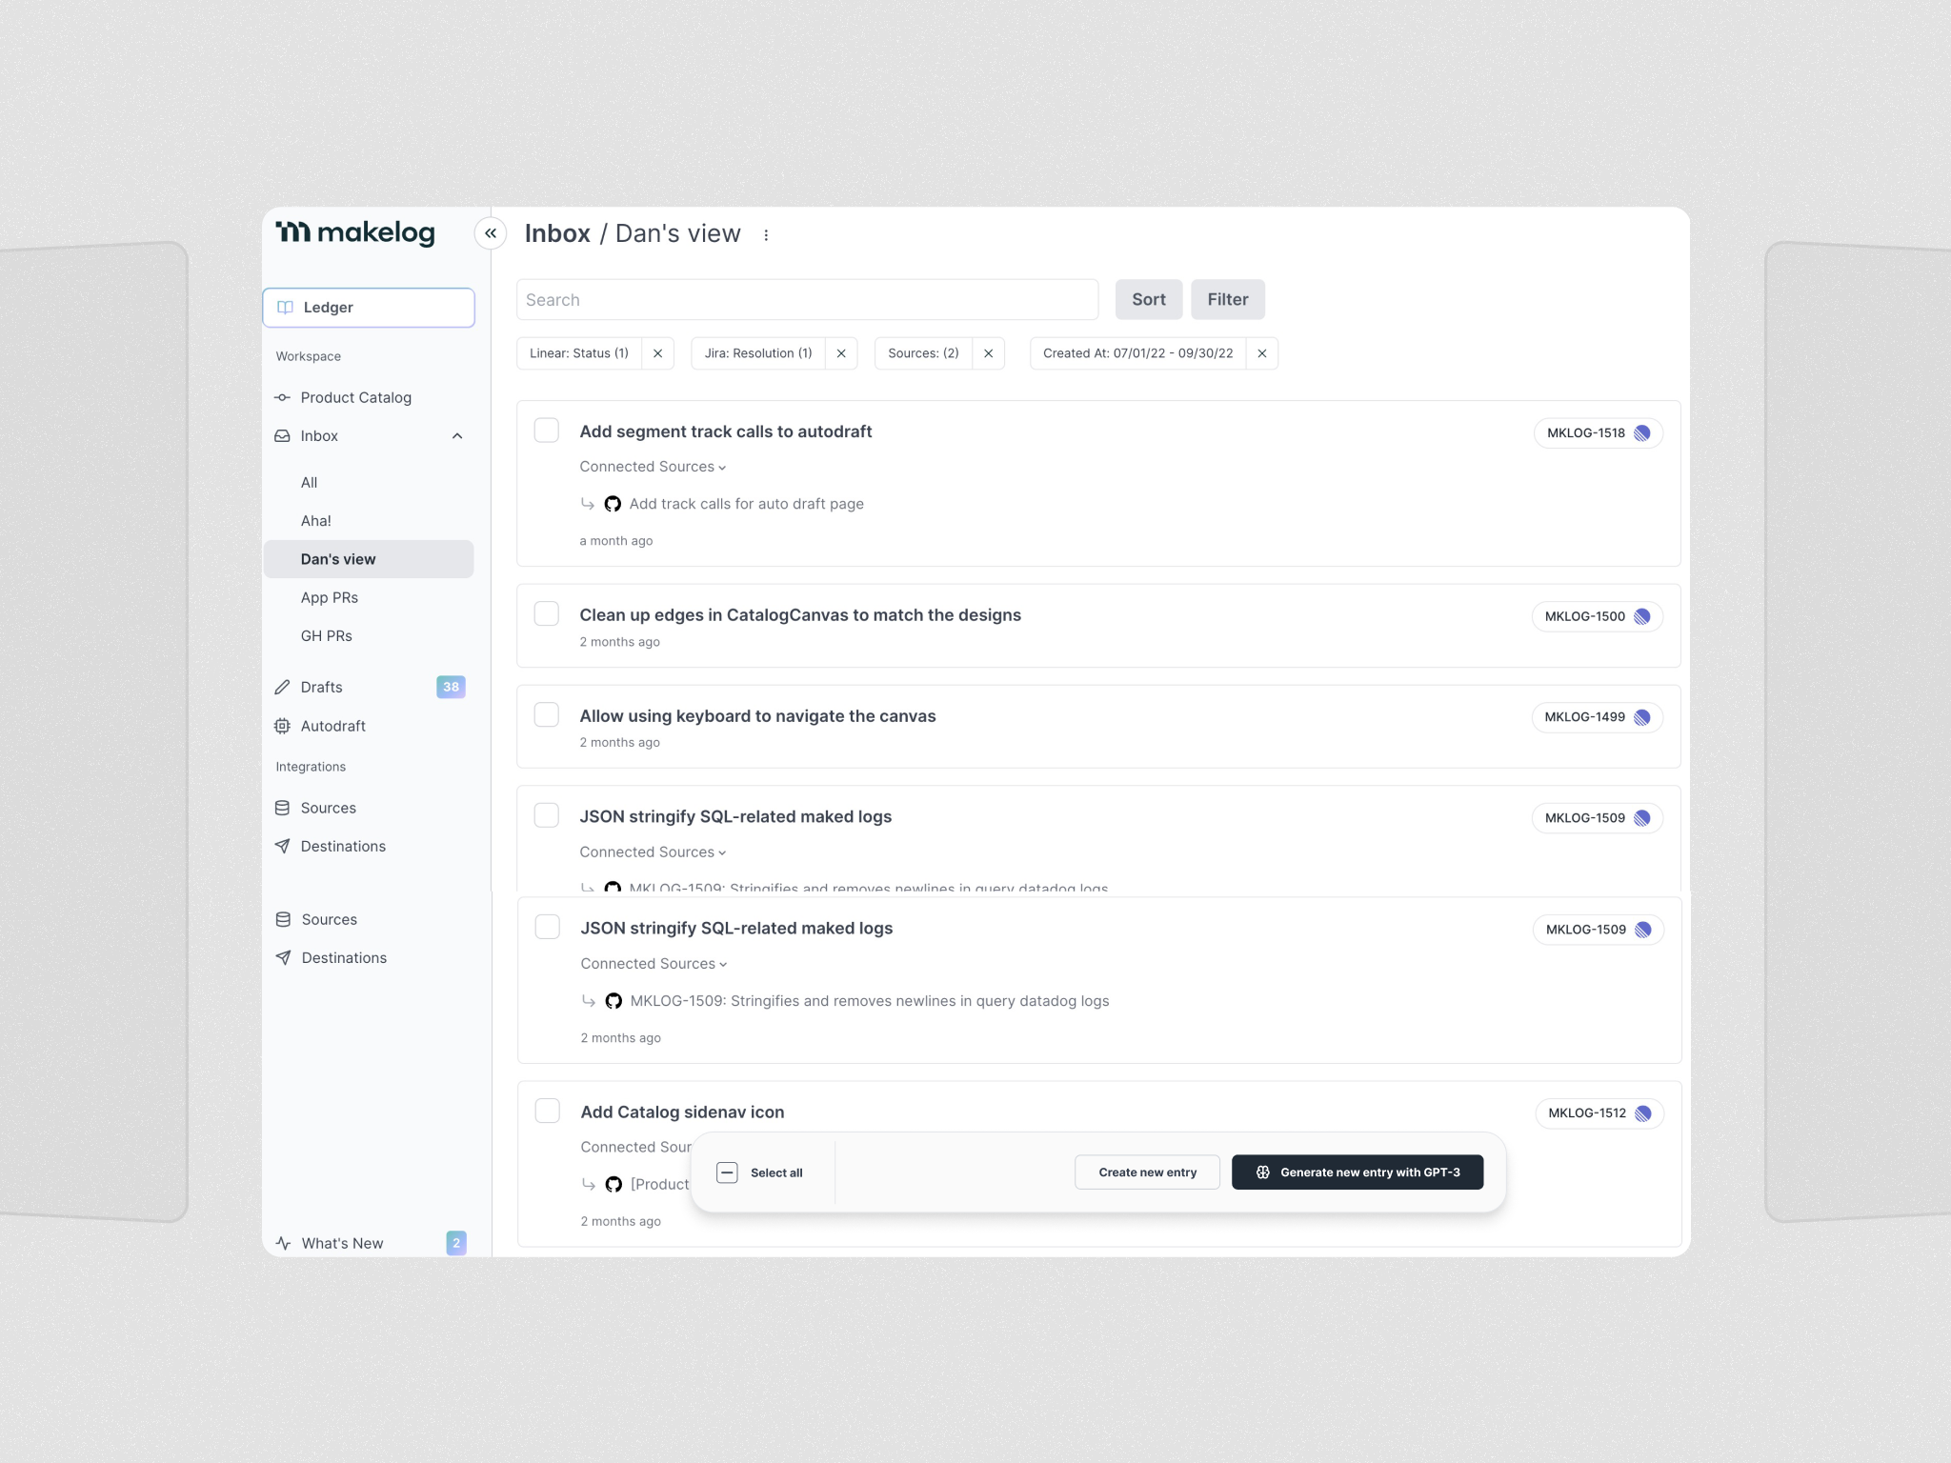Toggle the 'Select all' checkbox
1951x1463 pixels.
pos(726,1172)
